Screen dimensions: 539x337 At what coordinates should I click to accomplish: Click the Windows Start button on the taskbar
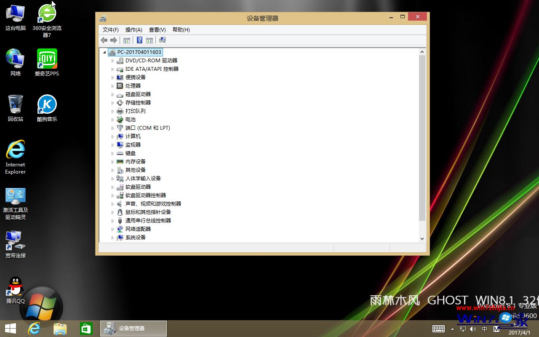[11, 329]
